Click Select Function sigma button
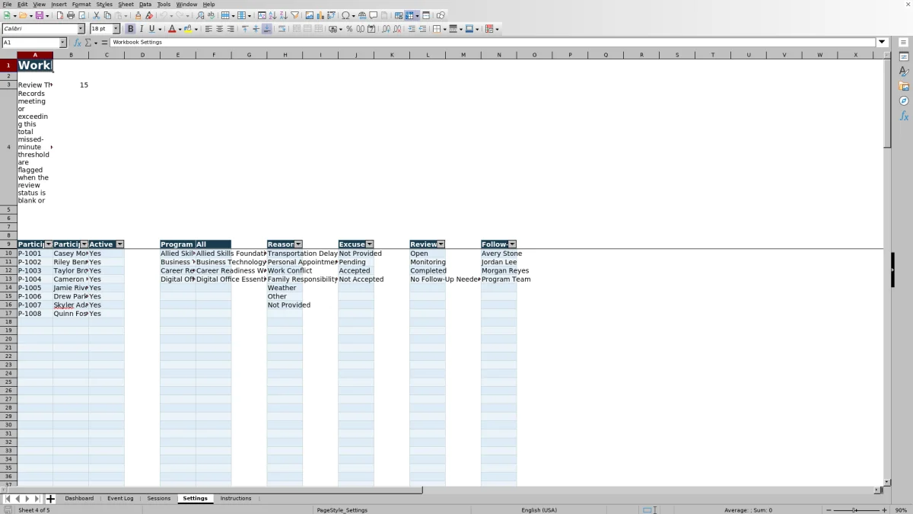Screen dimensions: 913x514 [88, 43]
